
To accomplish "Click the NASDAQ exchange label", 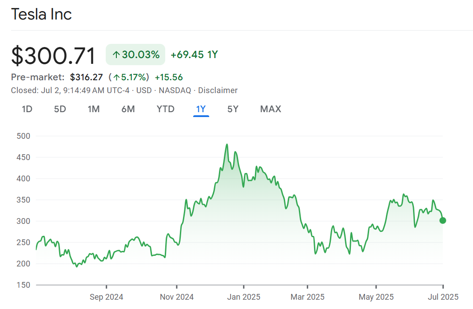I will point(175,90).
